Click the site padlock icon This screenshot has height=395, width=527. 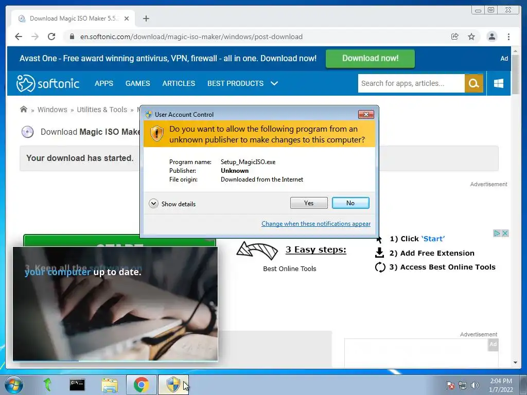tap(72, 37)
